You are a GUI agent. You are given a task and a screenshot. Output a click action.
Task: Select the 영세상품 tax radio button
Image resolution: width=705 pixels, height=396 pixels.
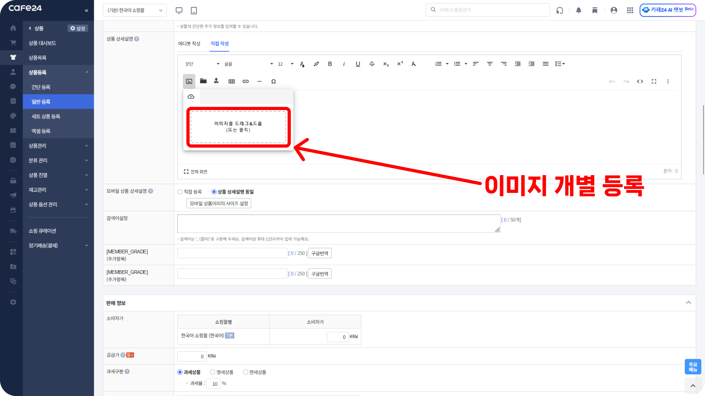(212, 372)
